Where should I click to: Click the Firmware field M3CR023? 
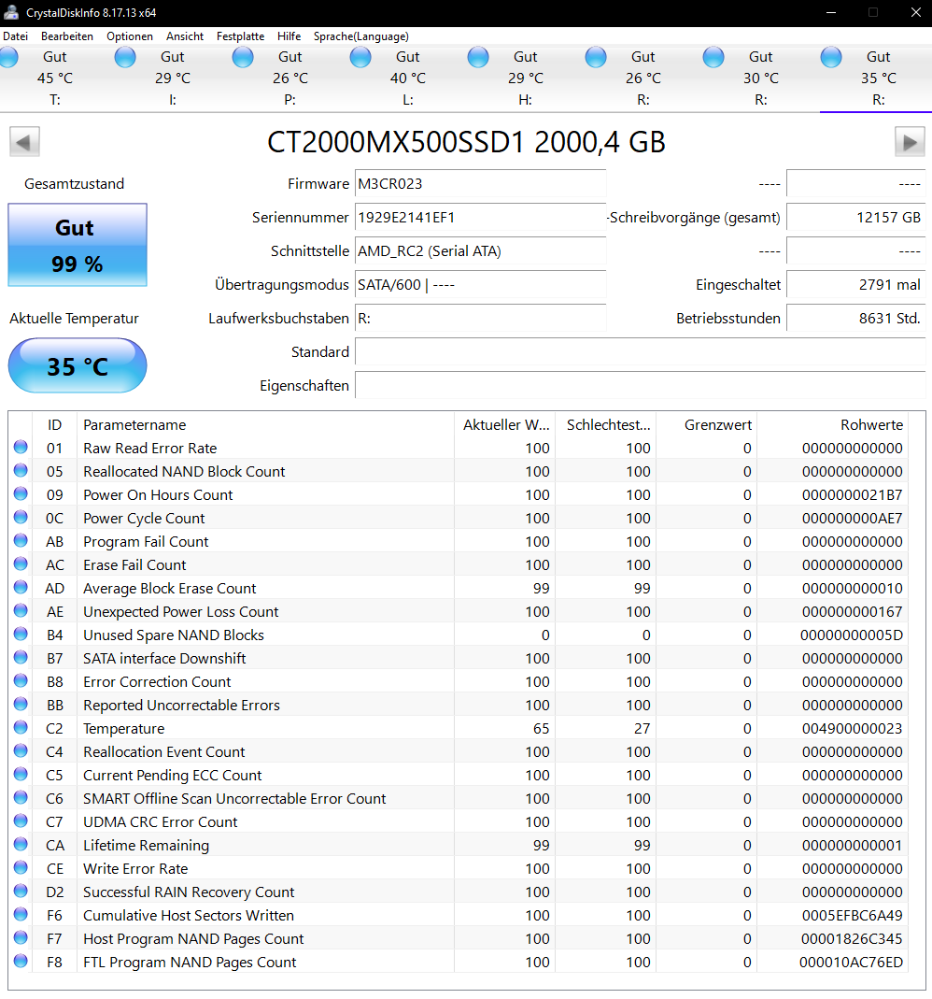point(480,183)
